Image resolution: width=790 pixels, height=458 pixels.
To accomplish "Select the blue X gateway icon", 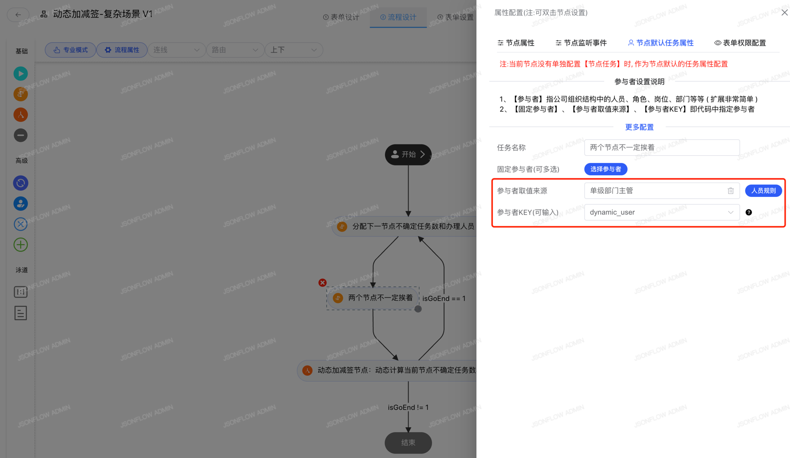I will click(21, 224).
